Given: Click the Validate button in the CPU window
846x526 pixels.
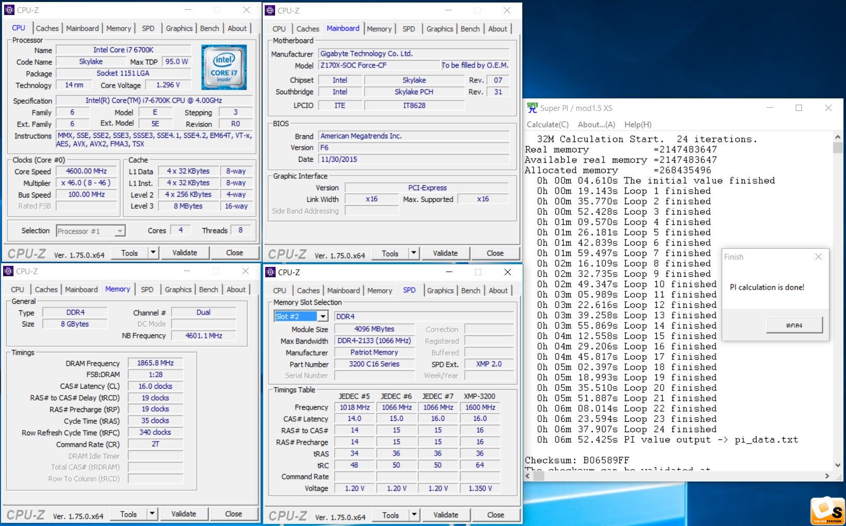Looking at the screenshot, I should pyautogui.click(x=184, y=252).
